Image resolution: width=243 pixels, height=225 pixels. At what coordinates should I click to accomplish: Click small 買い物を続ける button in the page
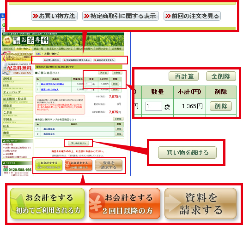tap(79, 143)
